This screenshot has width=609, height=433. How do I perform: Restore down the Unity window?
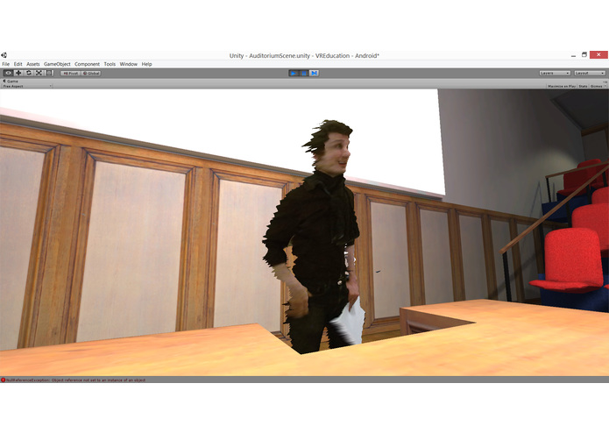click(x=584, y=55)
